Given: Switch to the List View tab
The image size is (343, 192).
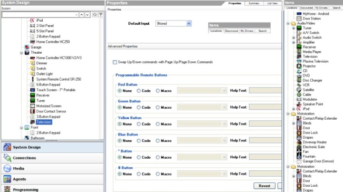Looking at the screenshot, I should click(272, 3).
